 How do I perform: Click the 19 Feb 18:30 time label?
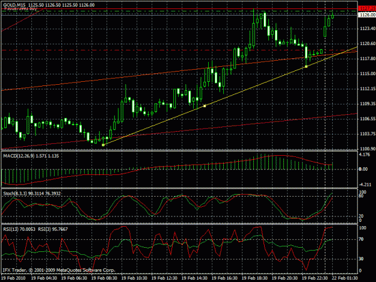click(x=254, y=278)
